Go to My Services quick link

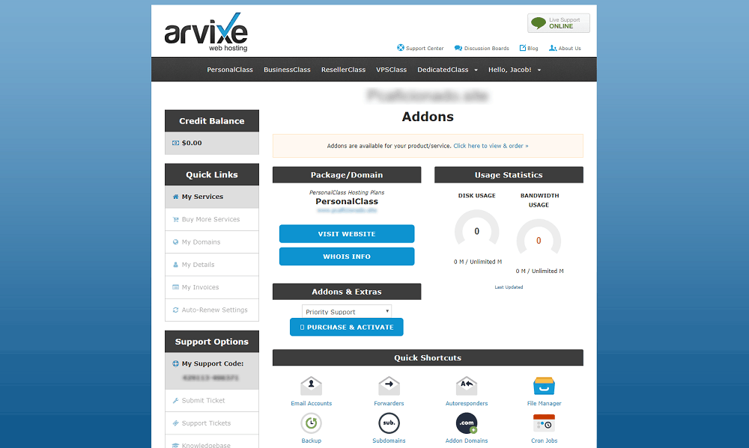coord(212,197)
